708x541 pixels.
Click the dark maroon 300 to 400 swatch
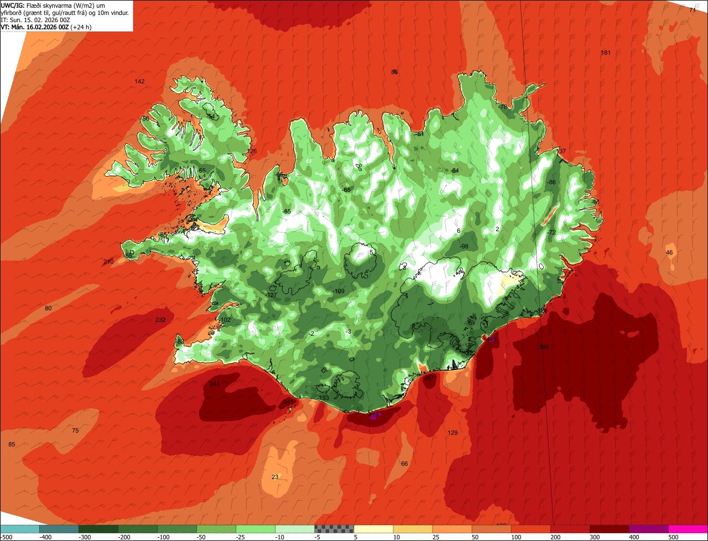click(x=609, y=529)
